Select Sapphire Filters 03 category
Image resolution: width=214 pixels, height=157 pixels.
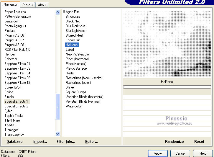(x=17, y=68)
